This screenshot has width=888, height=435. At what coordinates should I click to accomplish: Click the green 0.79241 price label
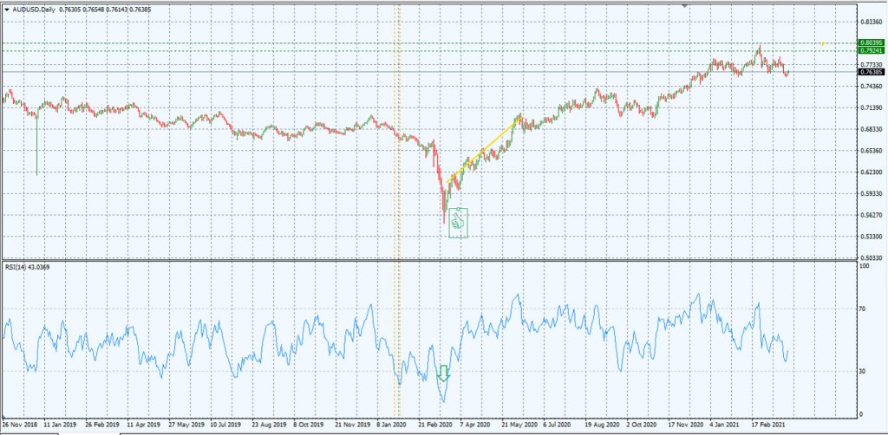pyautogui.click(x=870, y=51)
